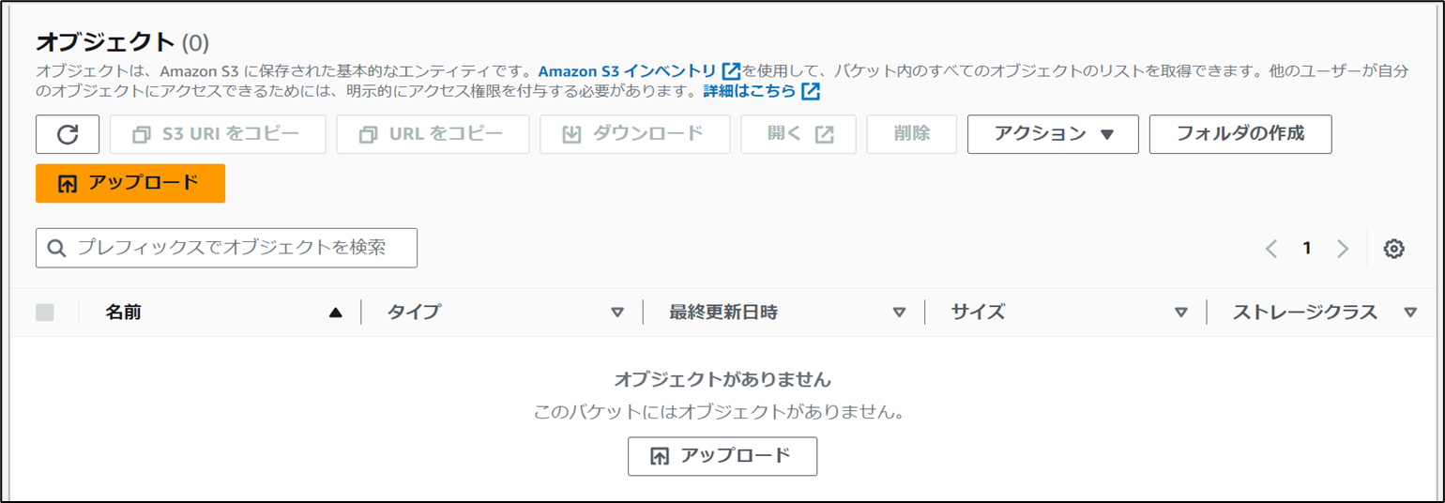1445x503 pixels.
Task: Click このバケットにはオブジェクトがありません text
Action: pos(719,412)
